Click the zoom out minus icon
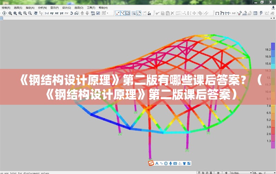 pos(30,13)
